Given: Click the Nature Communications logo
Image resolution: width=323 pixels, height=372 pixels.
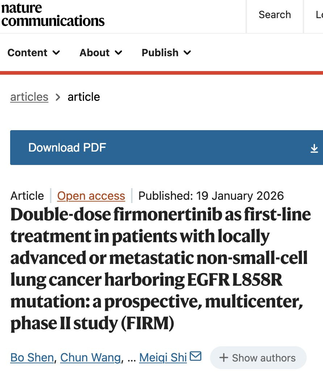Looking at the screenshot, I should [x=53, y=15].
